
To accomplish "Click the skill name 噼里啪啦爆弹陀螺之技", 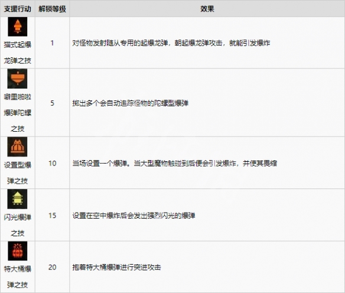I will pyautogui.click(x=17, y=113).
